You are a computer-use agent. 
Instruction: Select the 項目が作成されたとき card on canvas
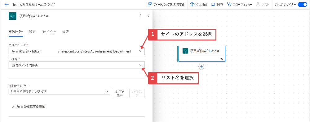click(201, 54)
